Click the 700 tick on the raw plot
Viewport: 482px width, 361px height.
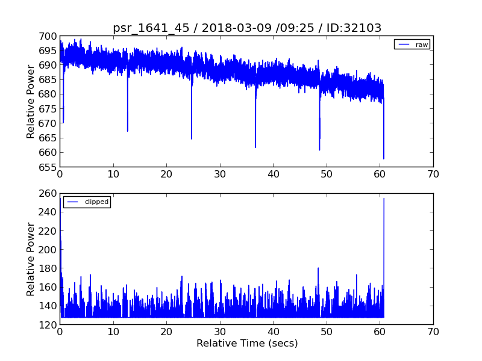coord(48,36)
